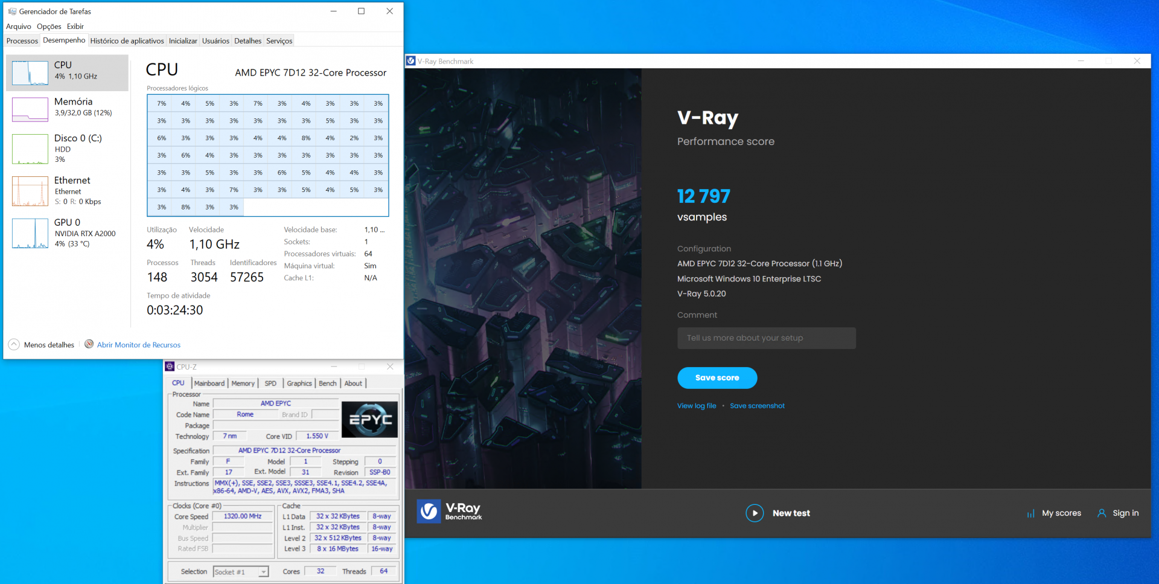Switch to the Processos tab

coord(22,41)
